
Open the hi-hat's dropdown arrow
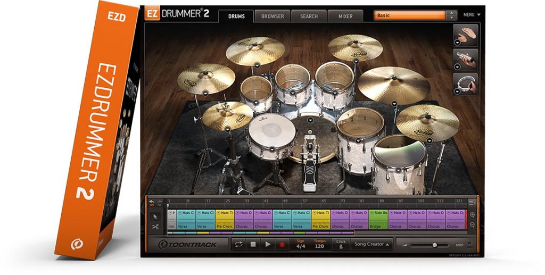coord(228,129)
